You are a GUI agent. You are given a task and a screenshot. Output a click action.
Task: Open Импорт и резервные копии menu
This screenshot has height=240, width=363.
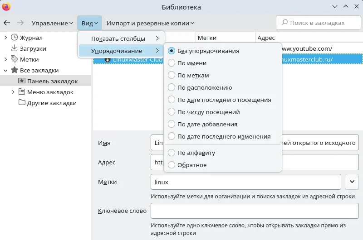[150, 23]
